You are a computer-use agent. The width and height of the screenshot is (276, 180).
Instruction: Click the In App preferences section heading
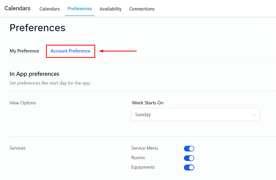point(34,74)
